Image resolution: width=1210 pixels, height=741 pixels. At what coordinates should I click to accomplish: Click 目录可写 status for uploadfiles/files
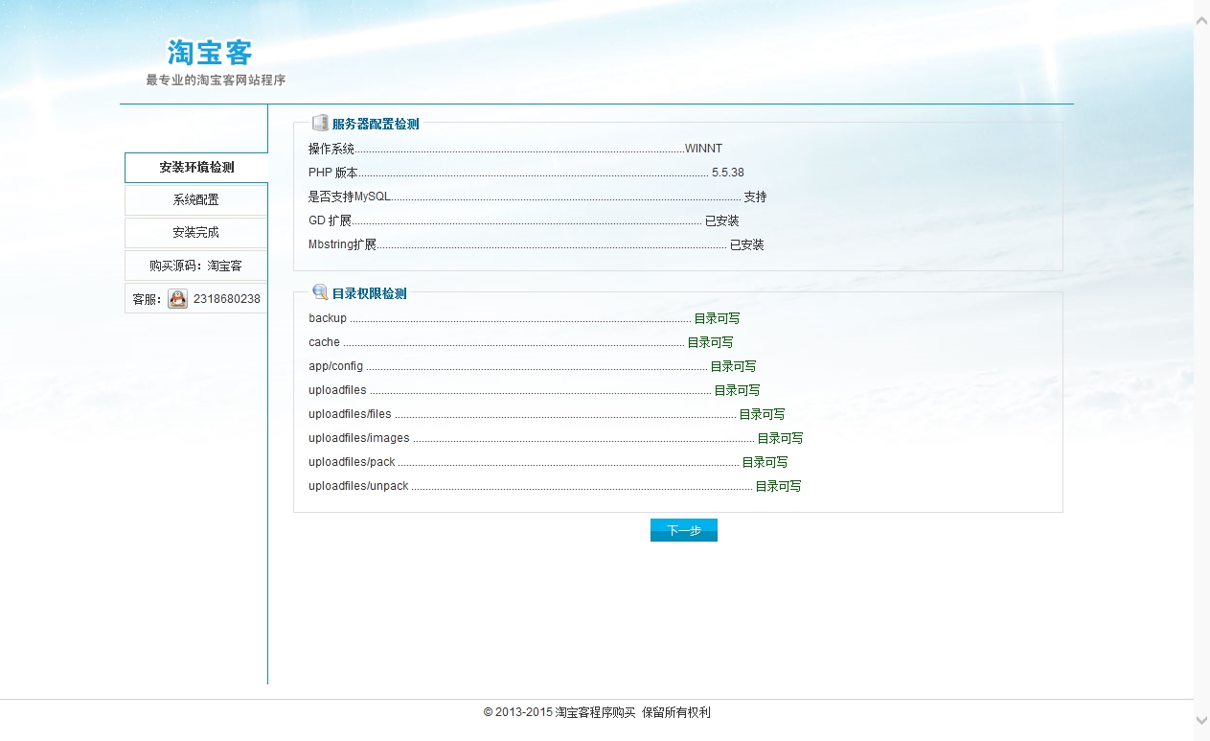point(762,414)
